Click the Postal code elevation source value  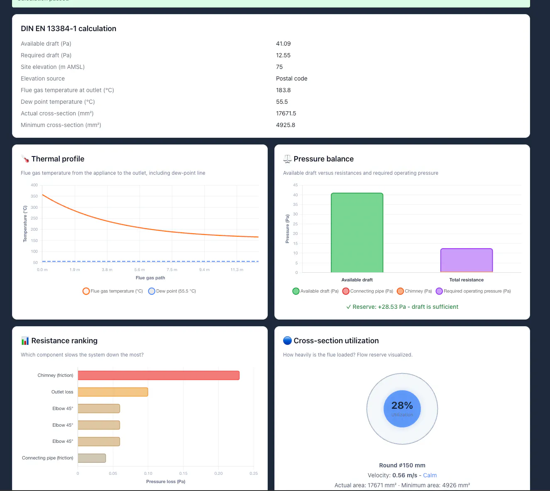pos(292,78)
